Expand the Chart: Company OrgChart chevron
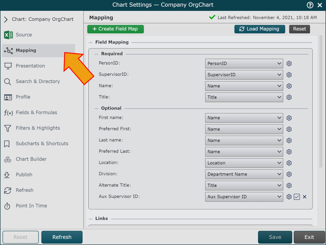The image size is (326, 245). point(6,20)
